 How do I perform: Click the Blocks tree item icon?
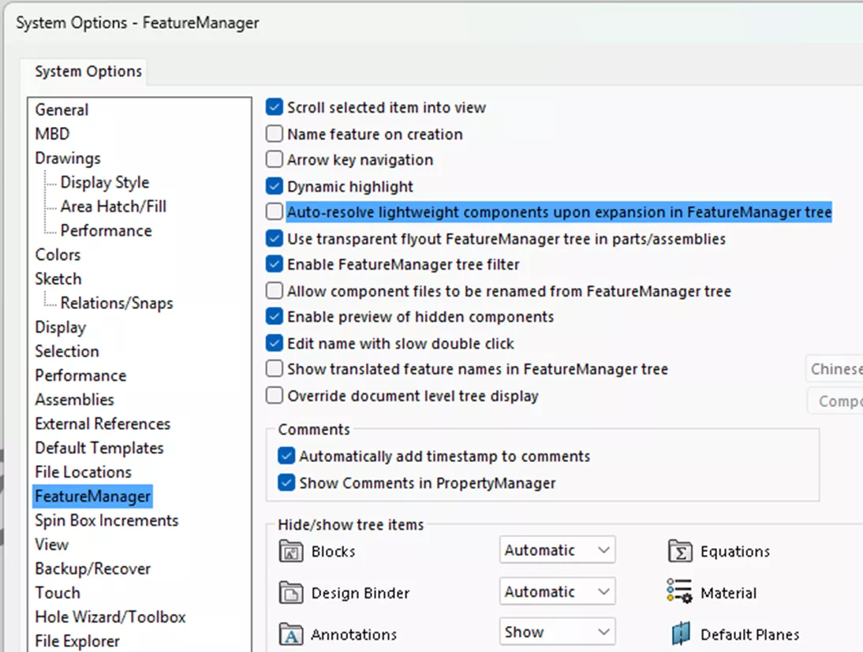291,551
